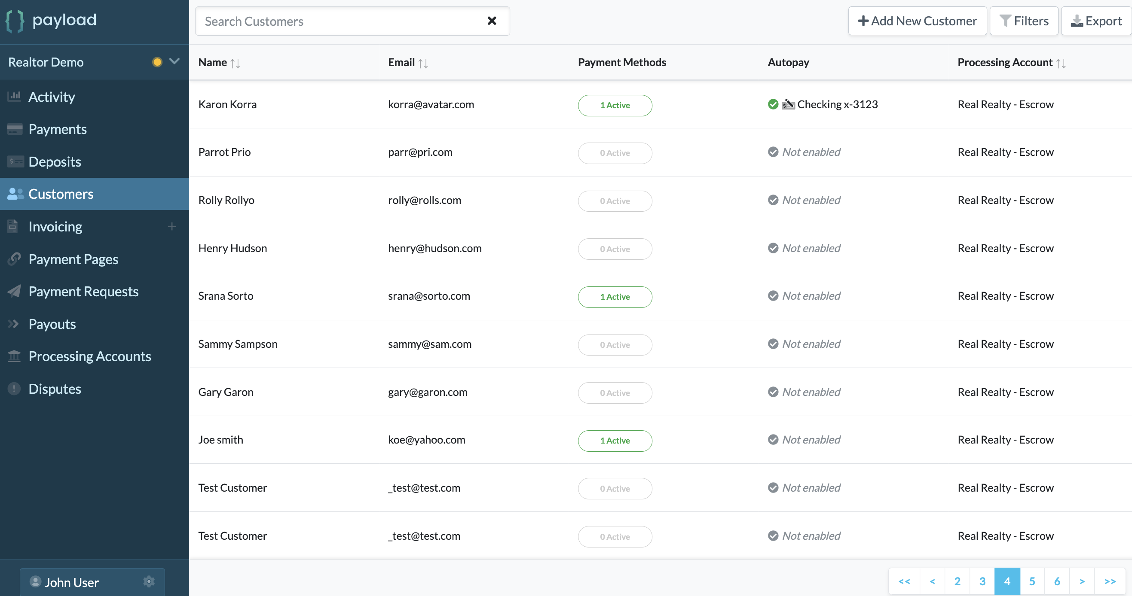Click the yellow status dot by Realtor Demo
The width and height of the screenshot is (1132, 596).
coord(157,62)
